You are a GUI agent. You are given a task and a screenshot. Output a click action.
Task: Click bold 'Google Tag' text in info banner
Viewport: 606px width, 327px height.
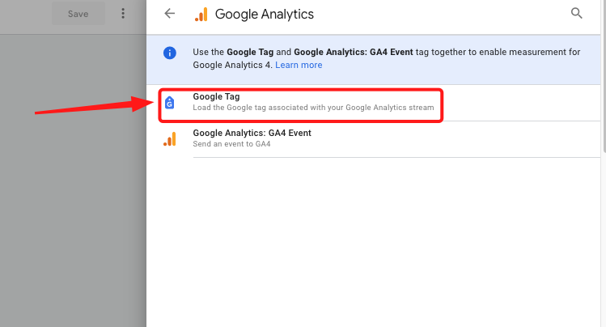click(x=250, y=52)
